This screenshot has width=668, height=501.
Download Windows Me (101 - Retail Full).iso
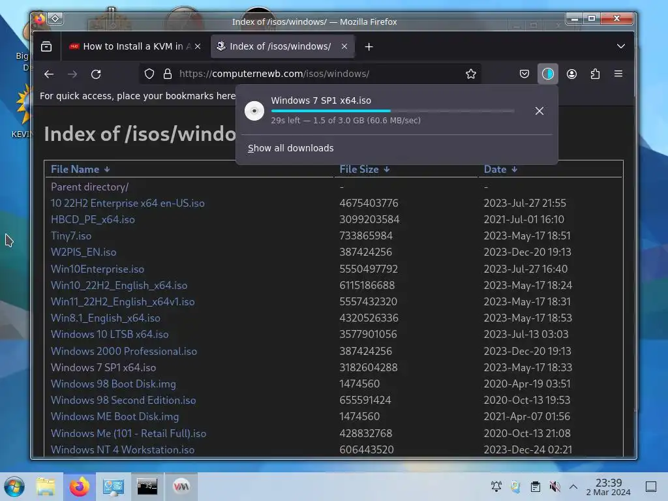click(x=129, y=434)
